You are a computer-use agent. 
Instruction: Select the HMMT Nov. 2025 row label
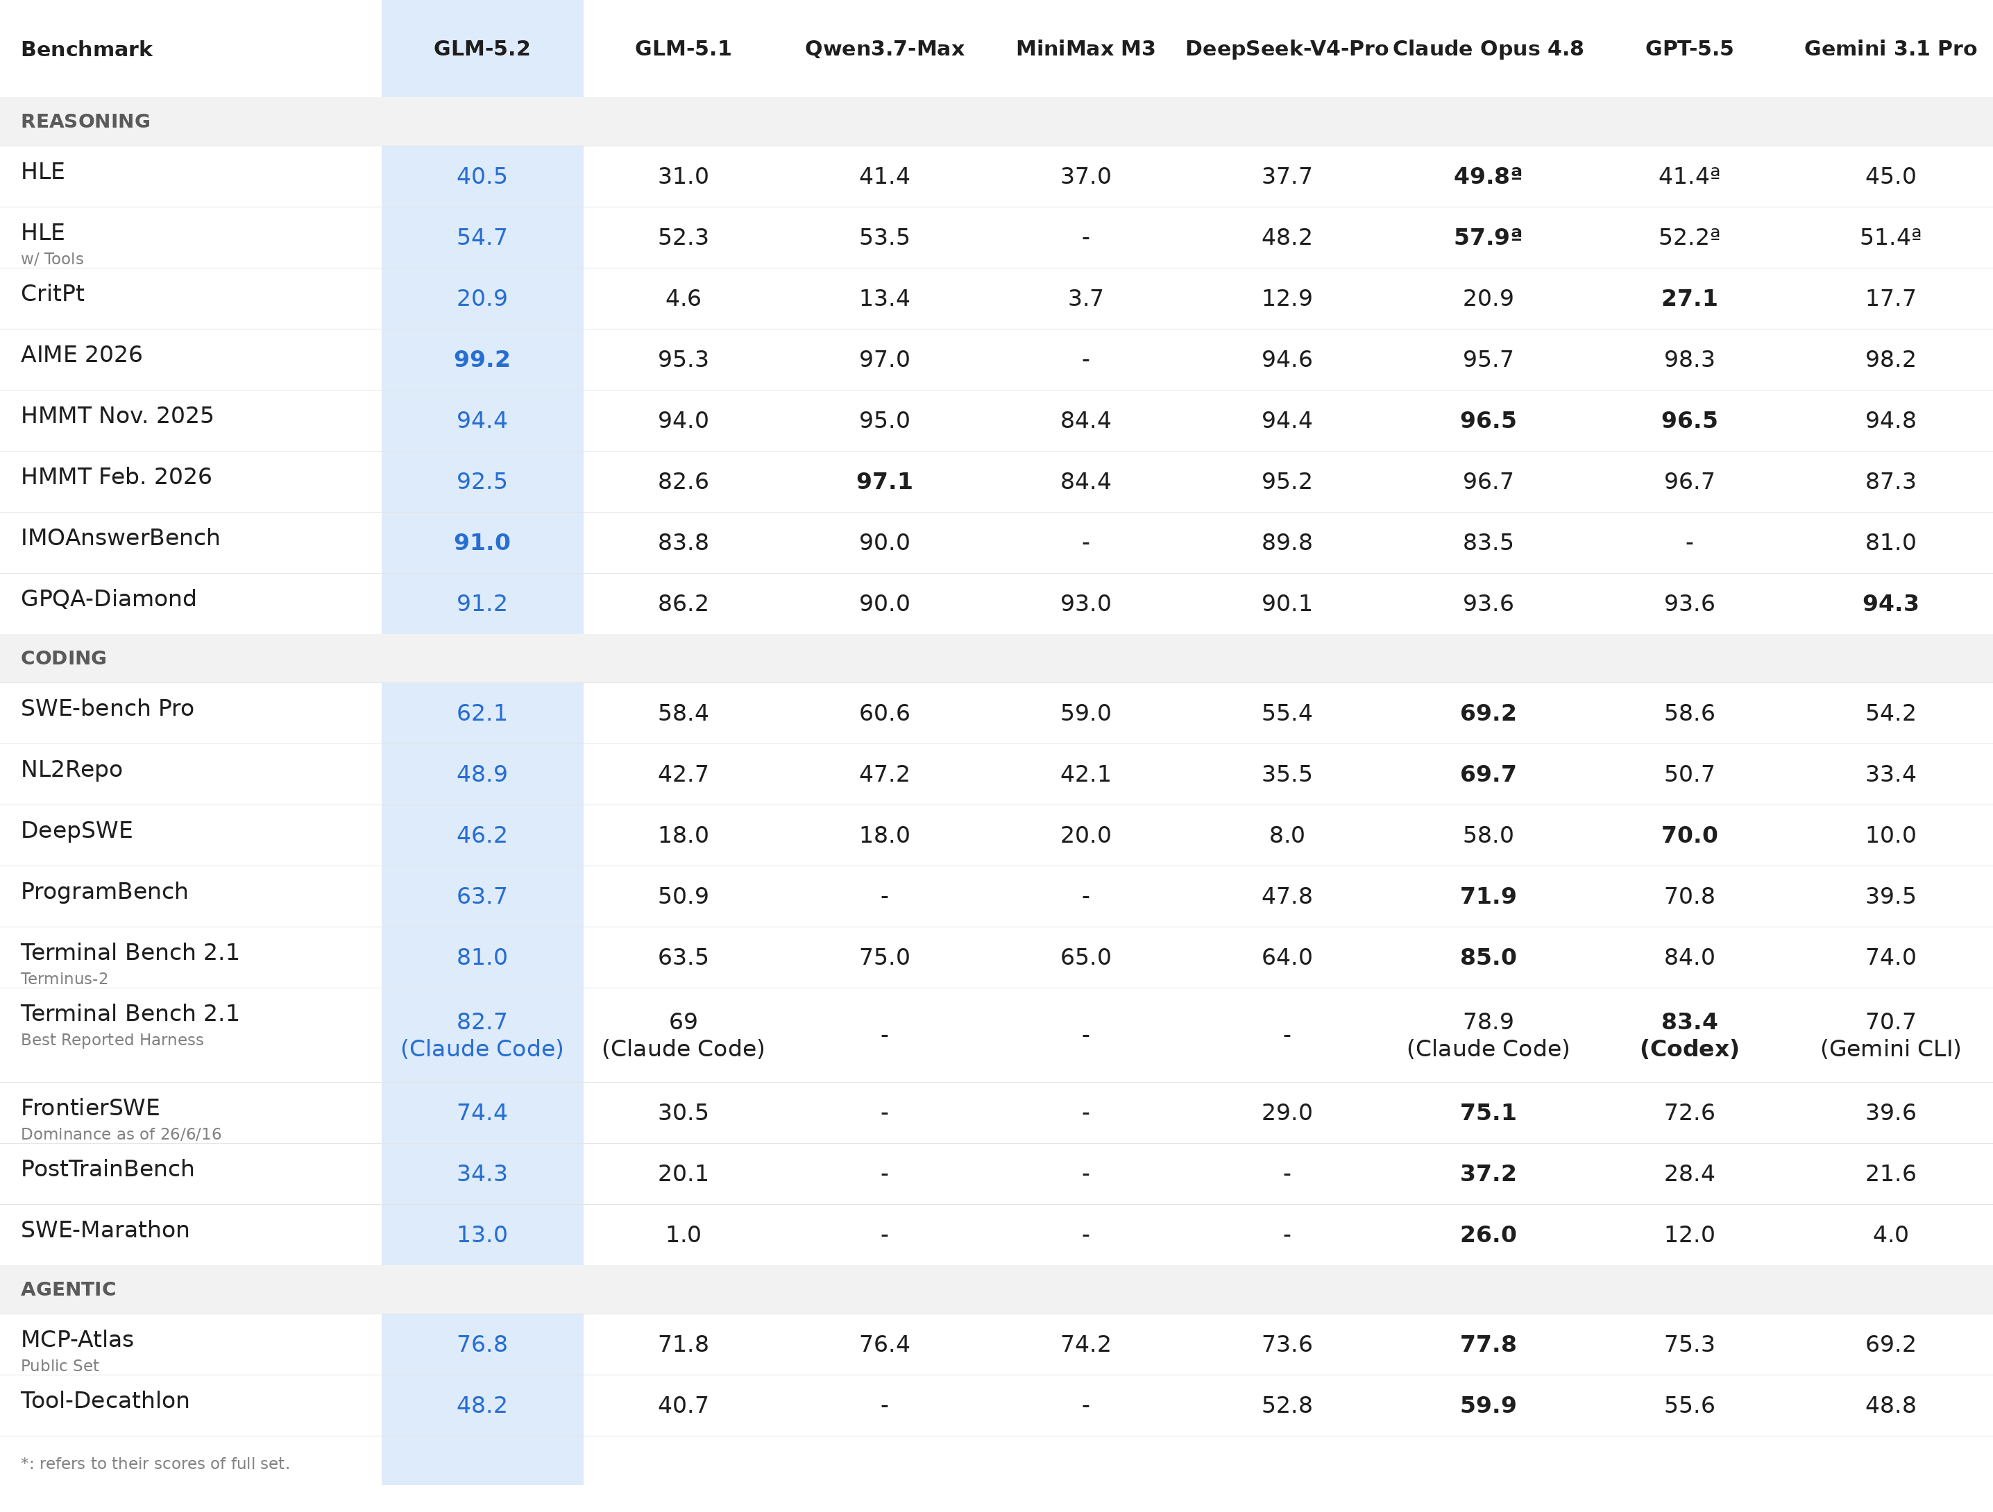[117, 416]
